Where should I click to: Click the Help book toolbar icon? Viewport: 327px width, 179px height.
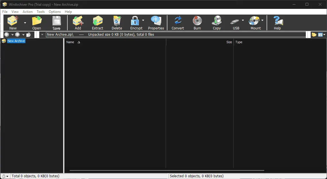pyautogui.click(x=278, y=21)
